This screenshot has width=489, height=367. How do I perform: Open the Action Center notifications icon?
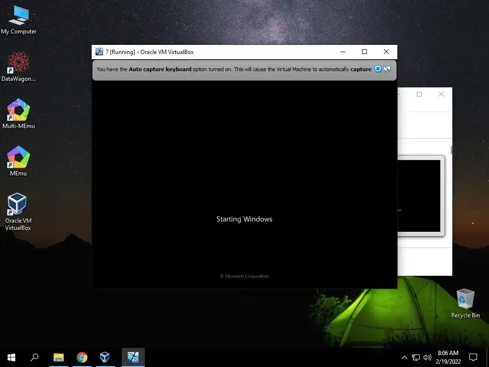[x=473, y=357]
